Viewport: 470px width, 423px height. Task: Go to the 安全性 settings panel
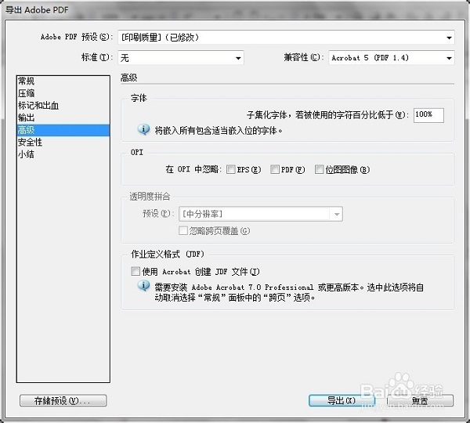[x=31, y=142]
